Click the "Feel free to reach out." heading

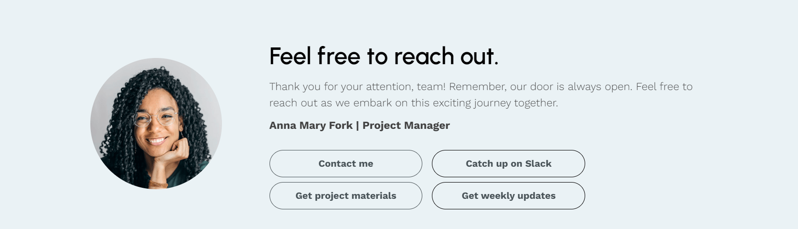(383, 56)
